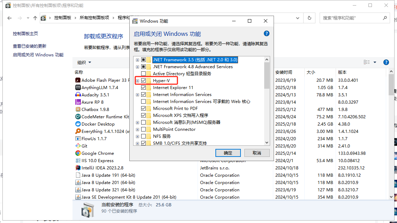The width and height of the screenshot is (397, 223).
Task: Open the 组织 dropdown menu
Action: (x=84, y=63)
